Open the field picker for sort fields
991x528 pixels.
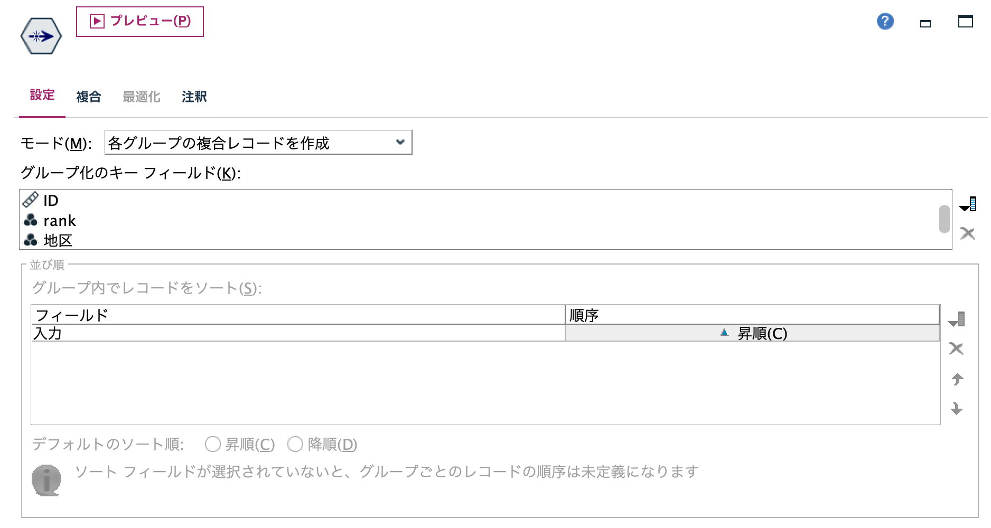click(957, 318)
